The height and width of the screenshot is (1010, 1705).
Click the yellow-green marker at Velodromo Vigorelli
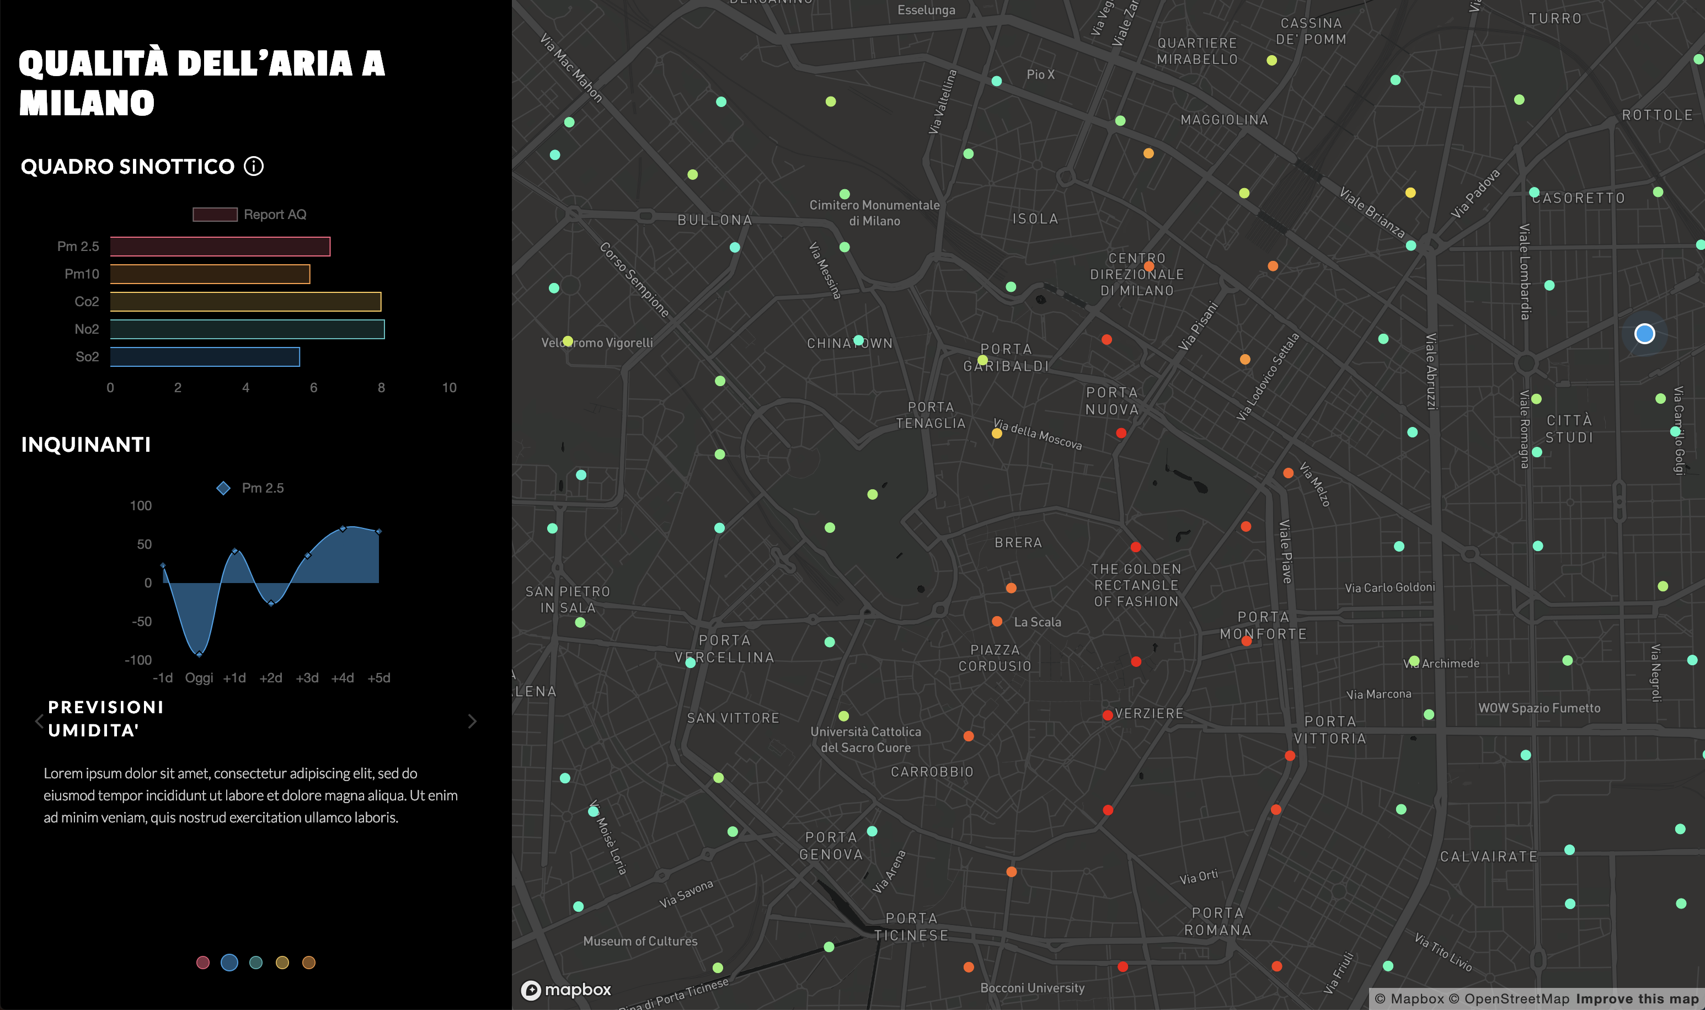(568, 341)
